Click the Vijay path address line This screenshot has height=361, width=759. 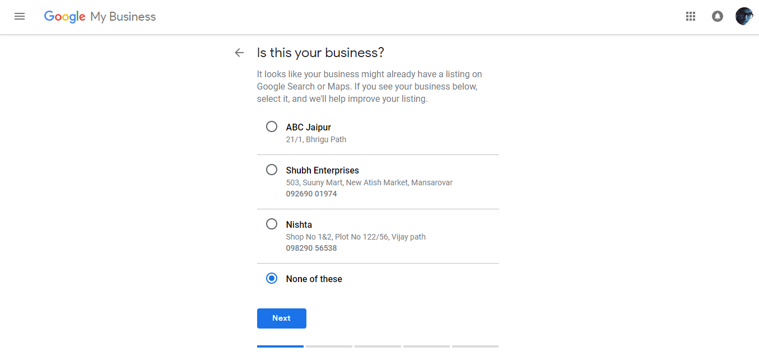tap(356, 237)
